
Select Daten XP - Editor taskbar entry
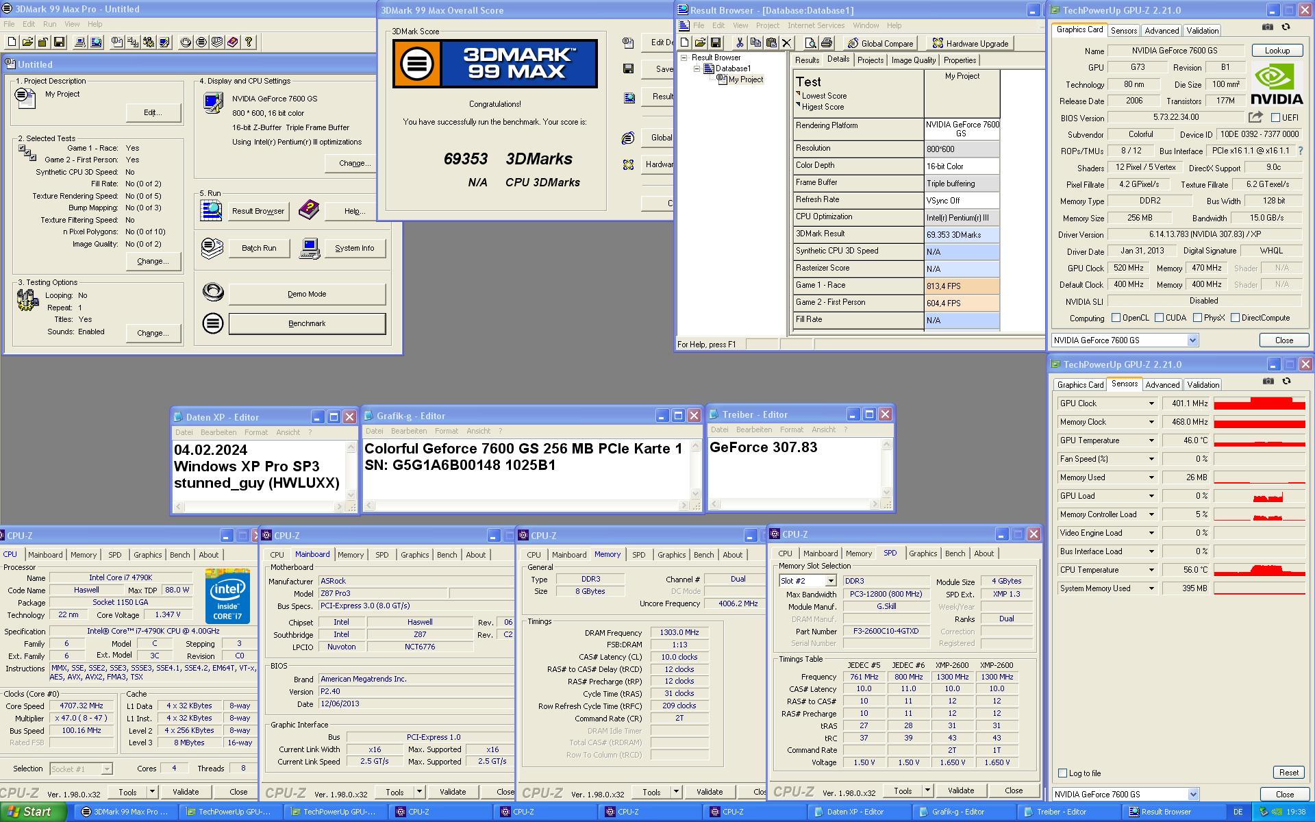tap(857, 812)
